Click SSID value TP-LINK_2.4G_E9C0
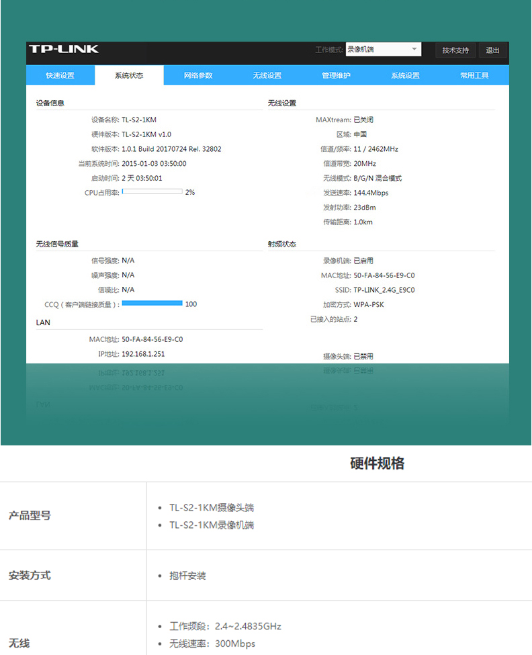Image resolution: width=532 pixels, height=655 pixels. [x=384, y=290]
